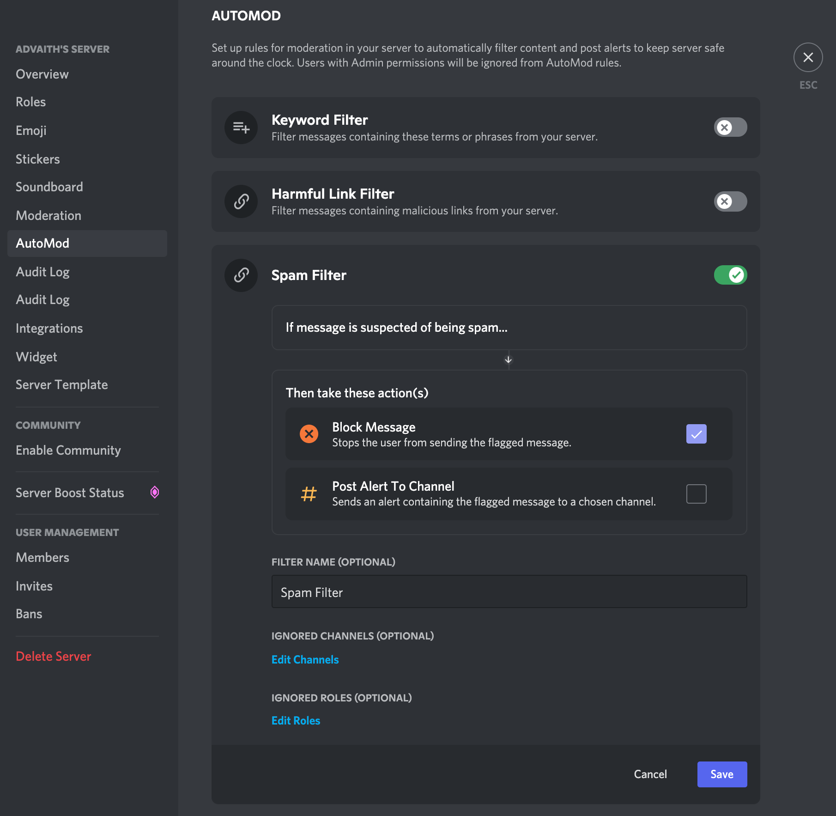Click the Spam Filter link icon
Image resolution: width=836 pixels, height=816 pixels.
click(241, 275)
